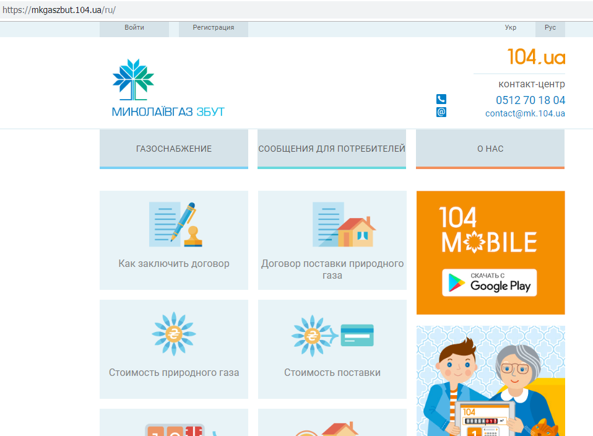Open the ГАЗОСНАБЖЕНИЕ menu section
This screenshot has height=436, width=593.
coord(173,149)
